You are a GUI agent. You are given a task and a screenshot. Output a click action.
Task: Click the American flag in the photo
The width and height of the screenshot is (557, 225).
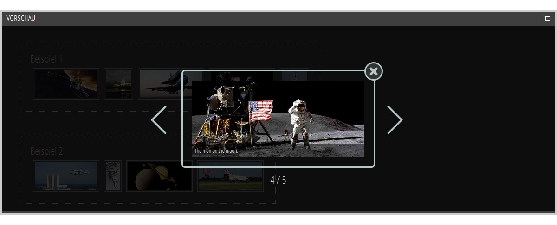(260, 111)
